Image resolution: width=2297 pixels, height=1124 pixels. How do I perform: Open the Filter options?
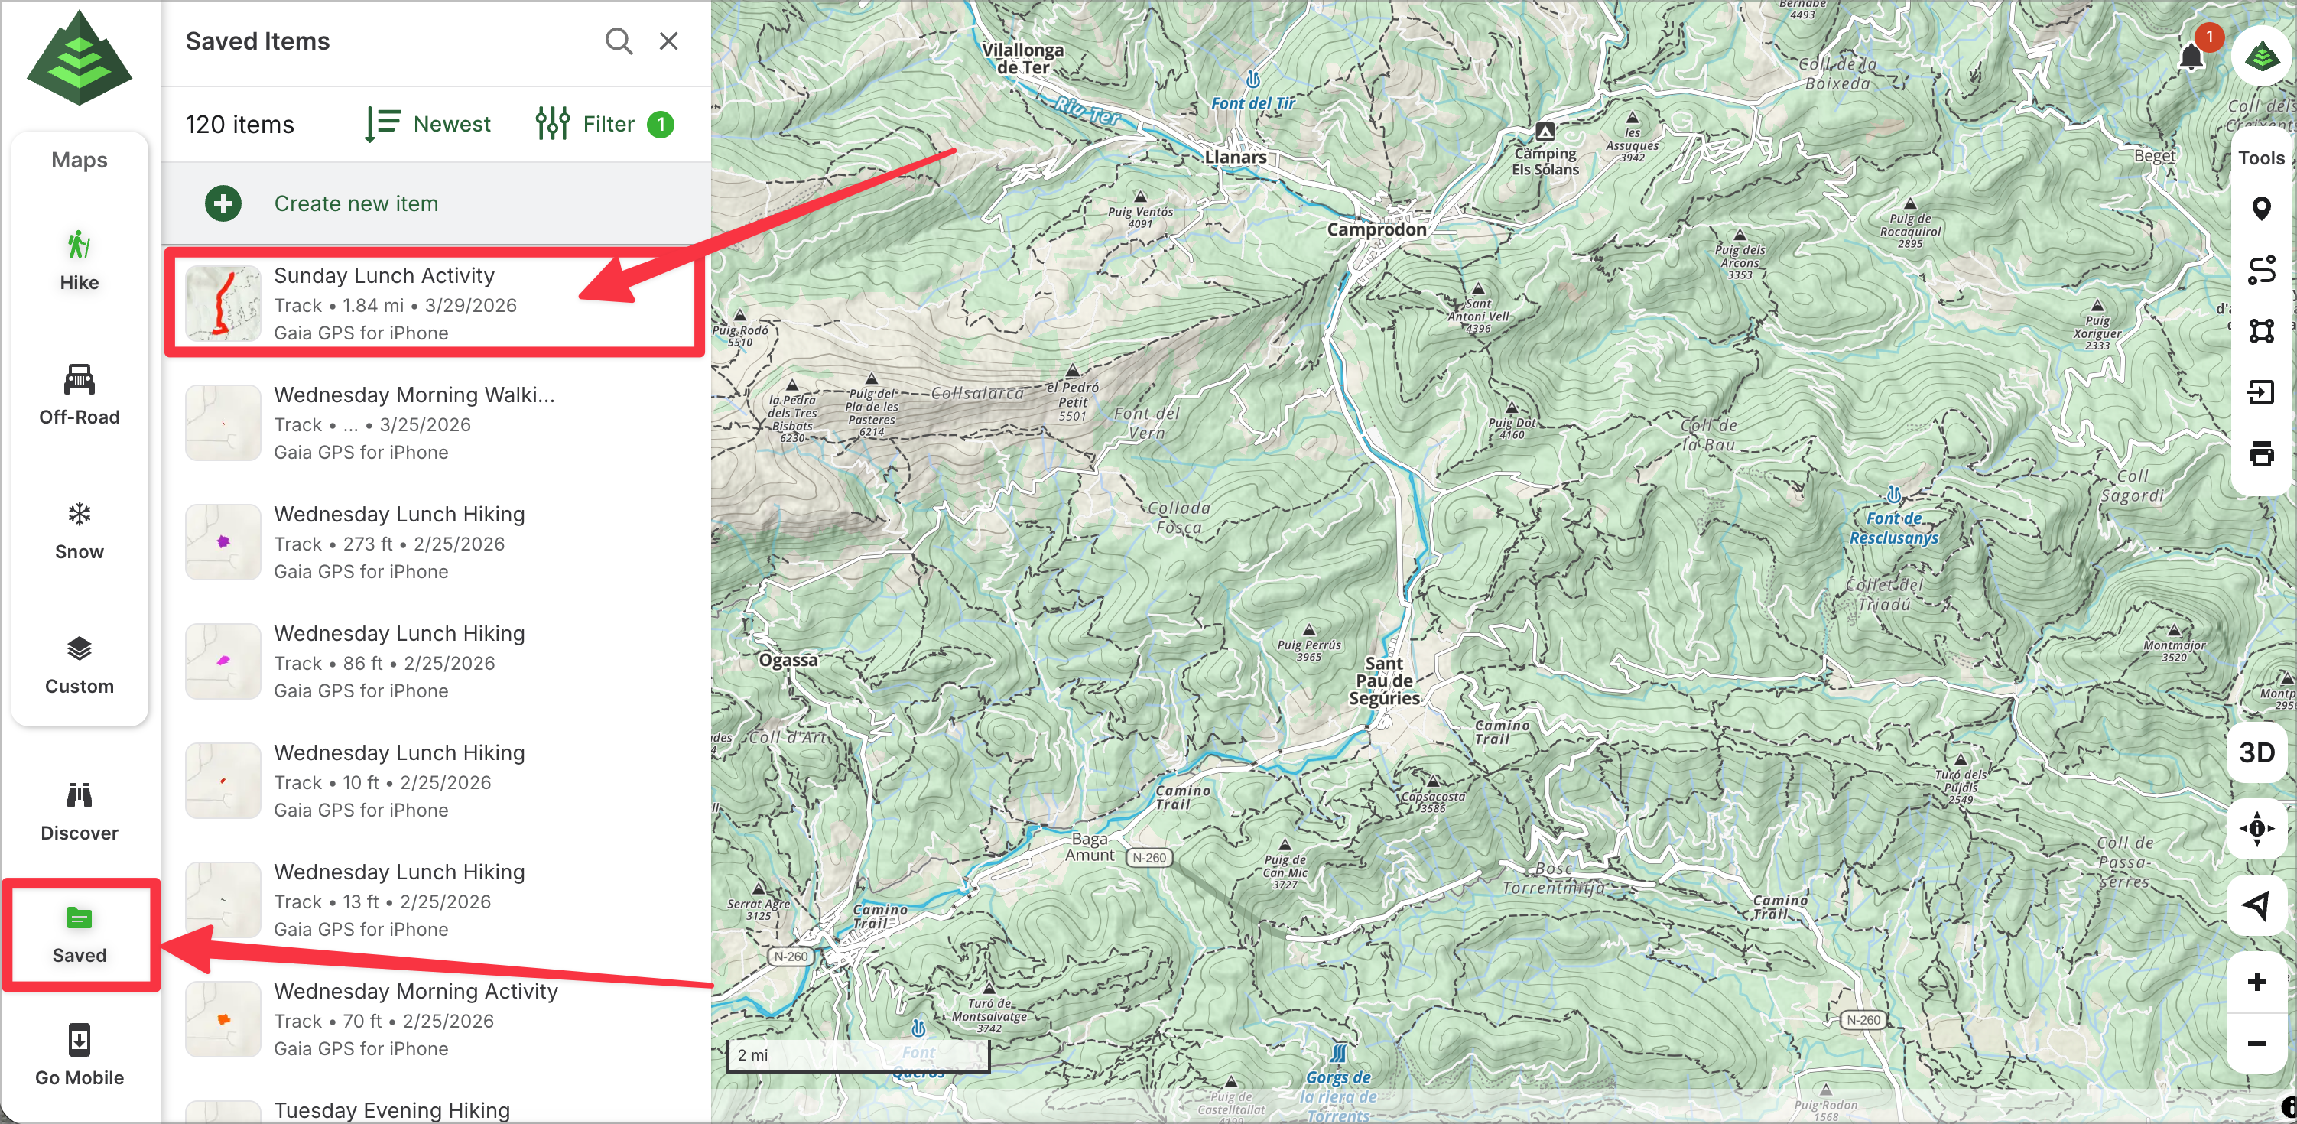pos(603,124)
